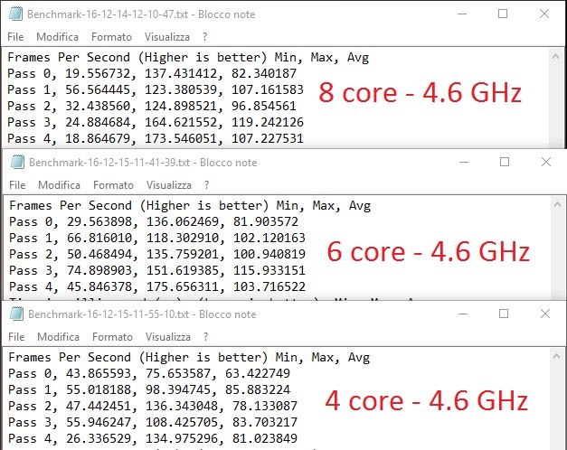
Task: Click title text Benchmark-16-12-15-11-41-39.txt - Blocco note
Action: click(x=143, y=163)
